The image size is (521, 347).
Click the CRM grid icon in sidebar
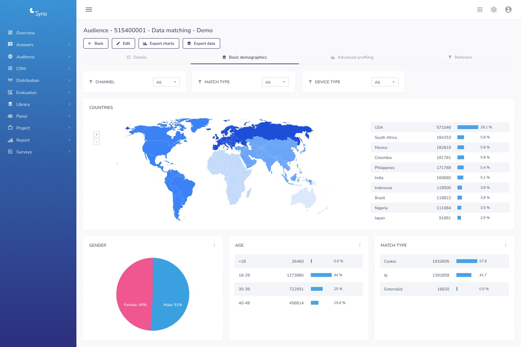tap(10, 68)
